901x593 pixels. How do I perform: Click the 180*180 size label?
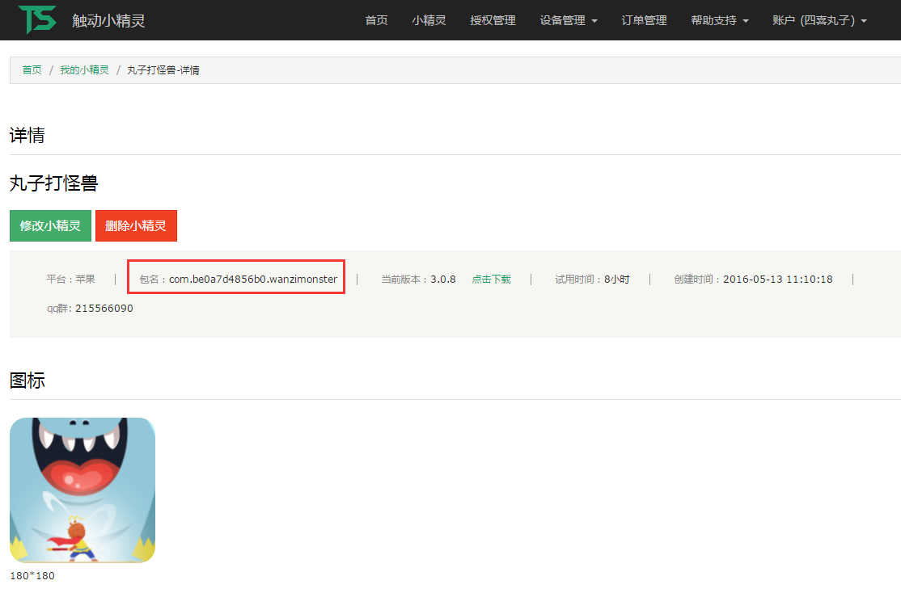(32, 575)
